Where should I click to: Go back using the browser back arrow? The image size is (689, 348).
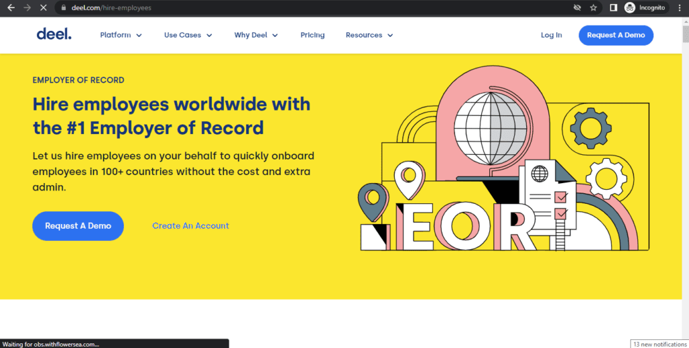(11, 7)
